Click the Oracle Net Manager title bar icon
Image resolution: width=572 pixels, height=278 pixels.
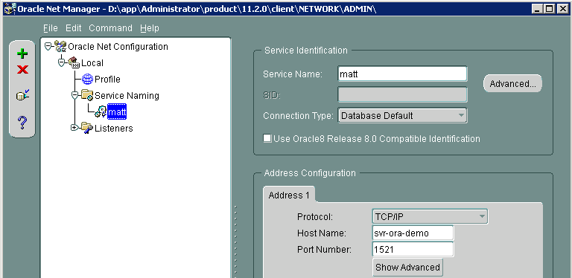[10, 9]
